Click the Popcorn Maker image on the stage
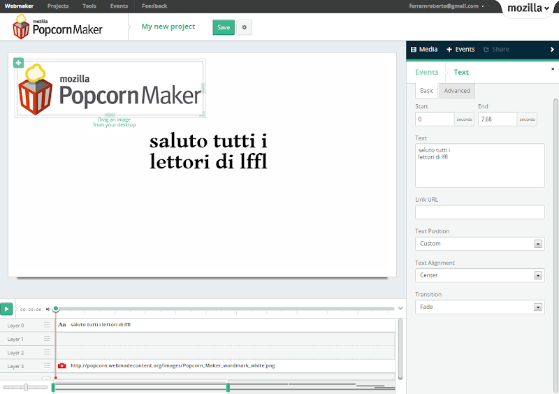 point(110,89)
